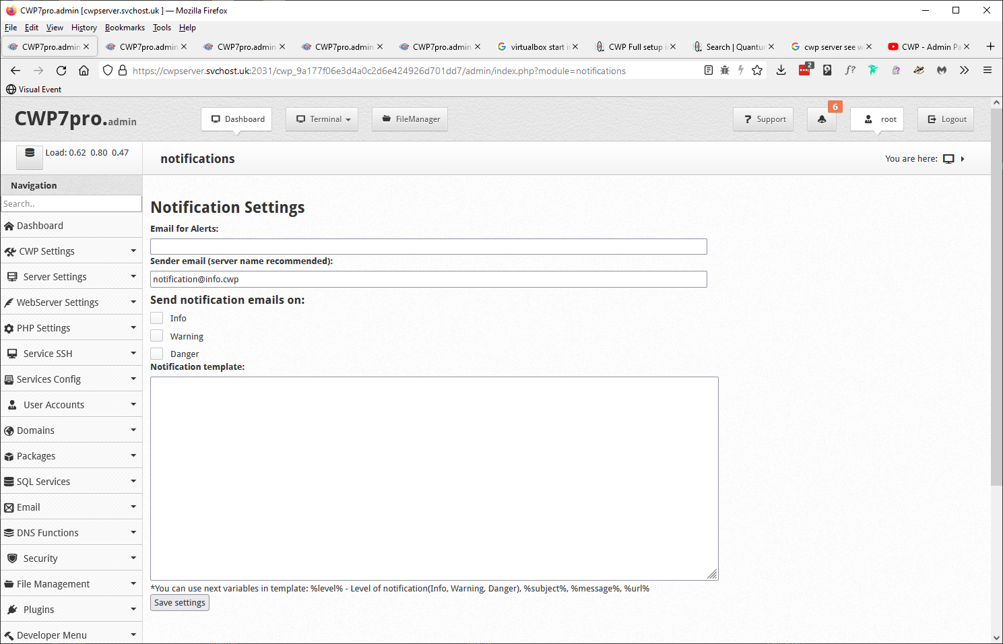Click in Notification template textarea

434,478
